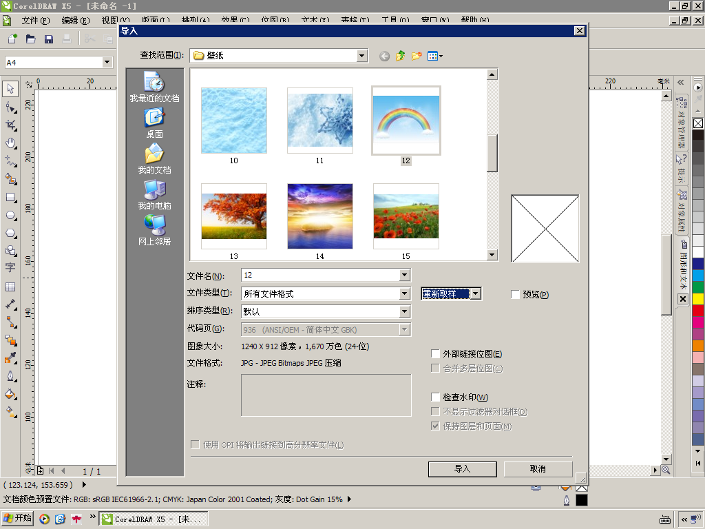Pick the yellow color swatch in palette
Image resolution: width=705 pixels, height=529 pixels.
(698, 299)
